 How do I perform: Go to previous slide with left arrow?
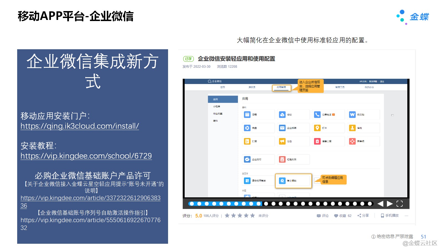click(x=380, y=204)
